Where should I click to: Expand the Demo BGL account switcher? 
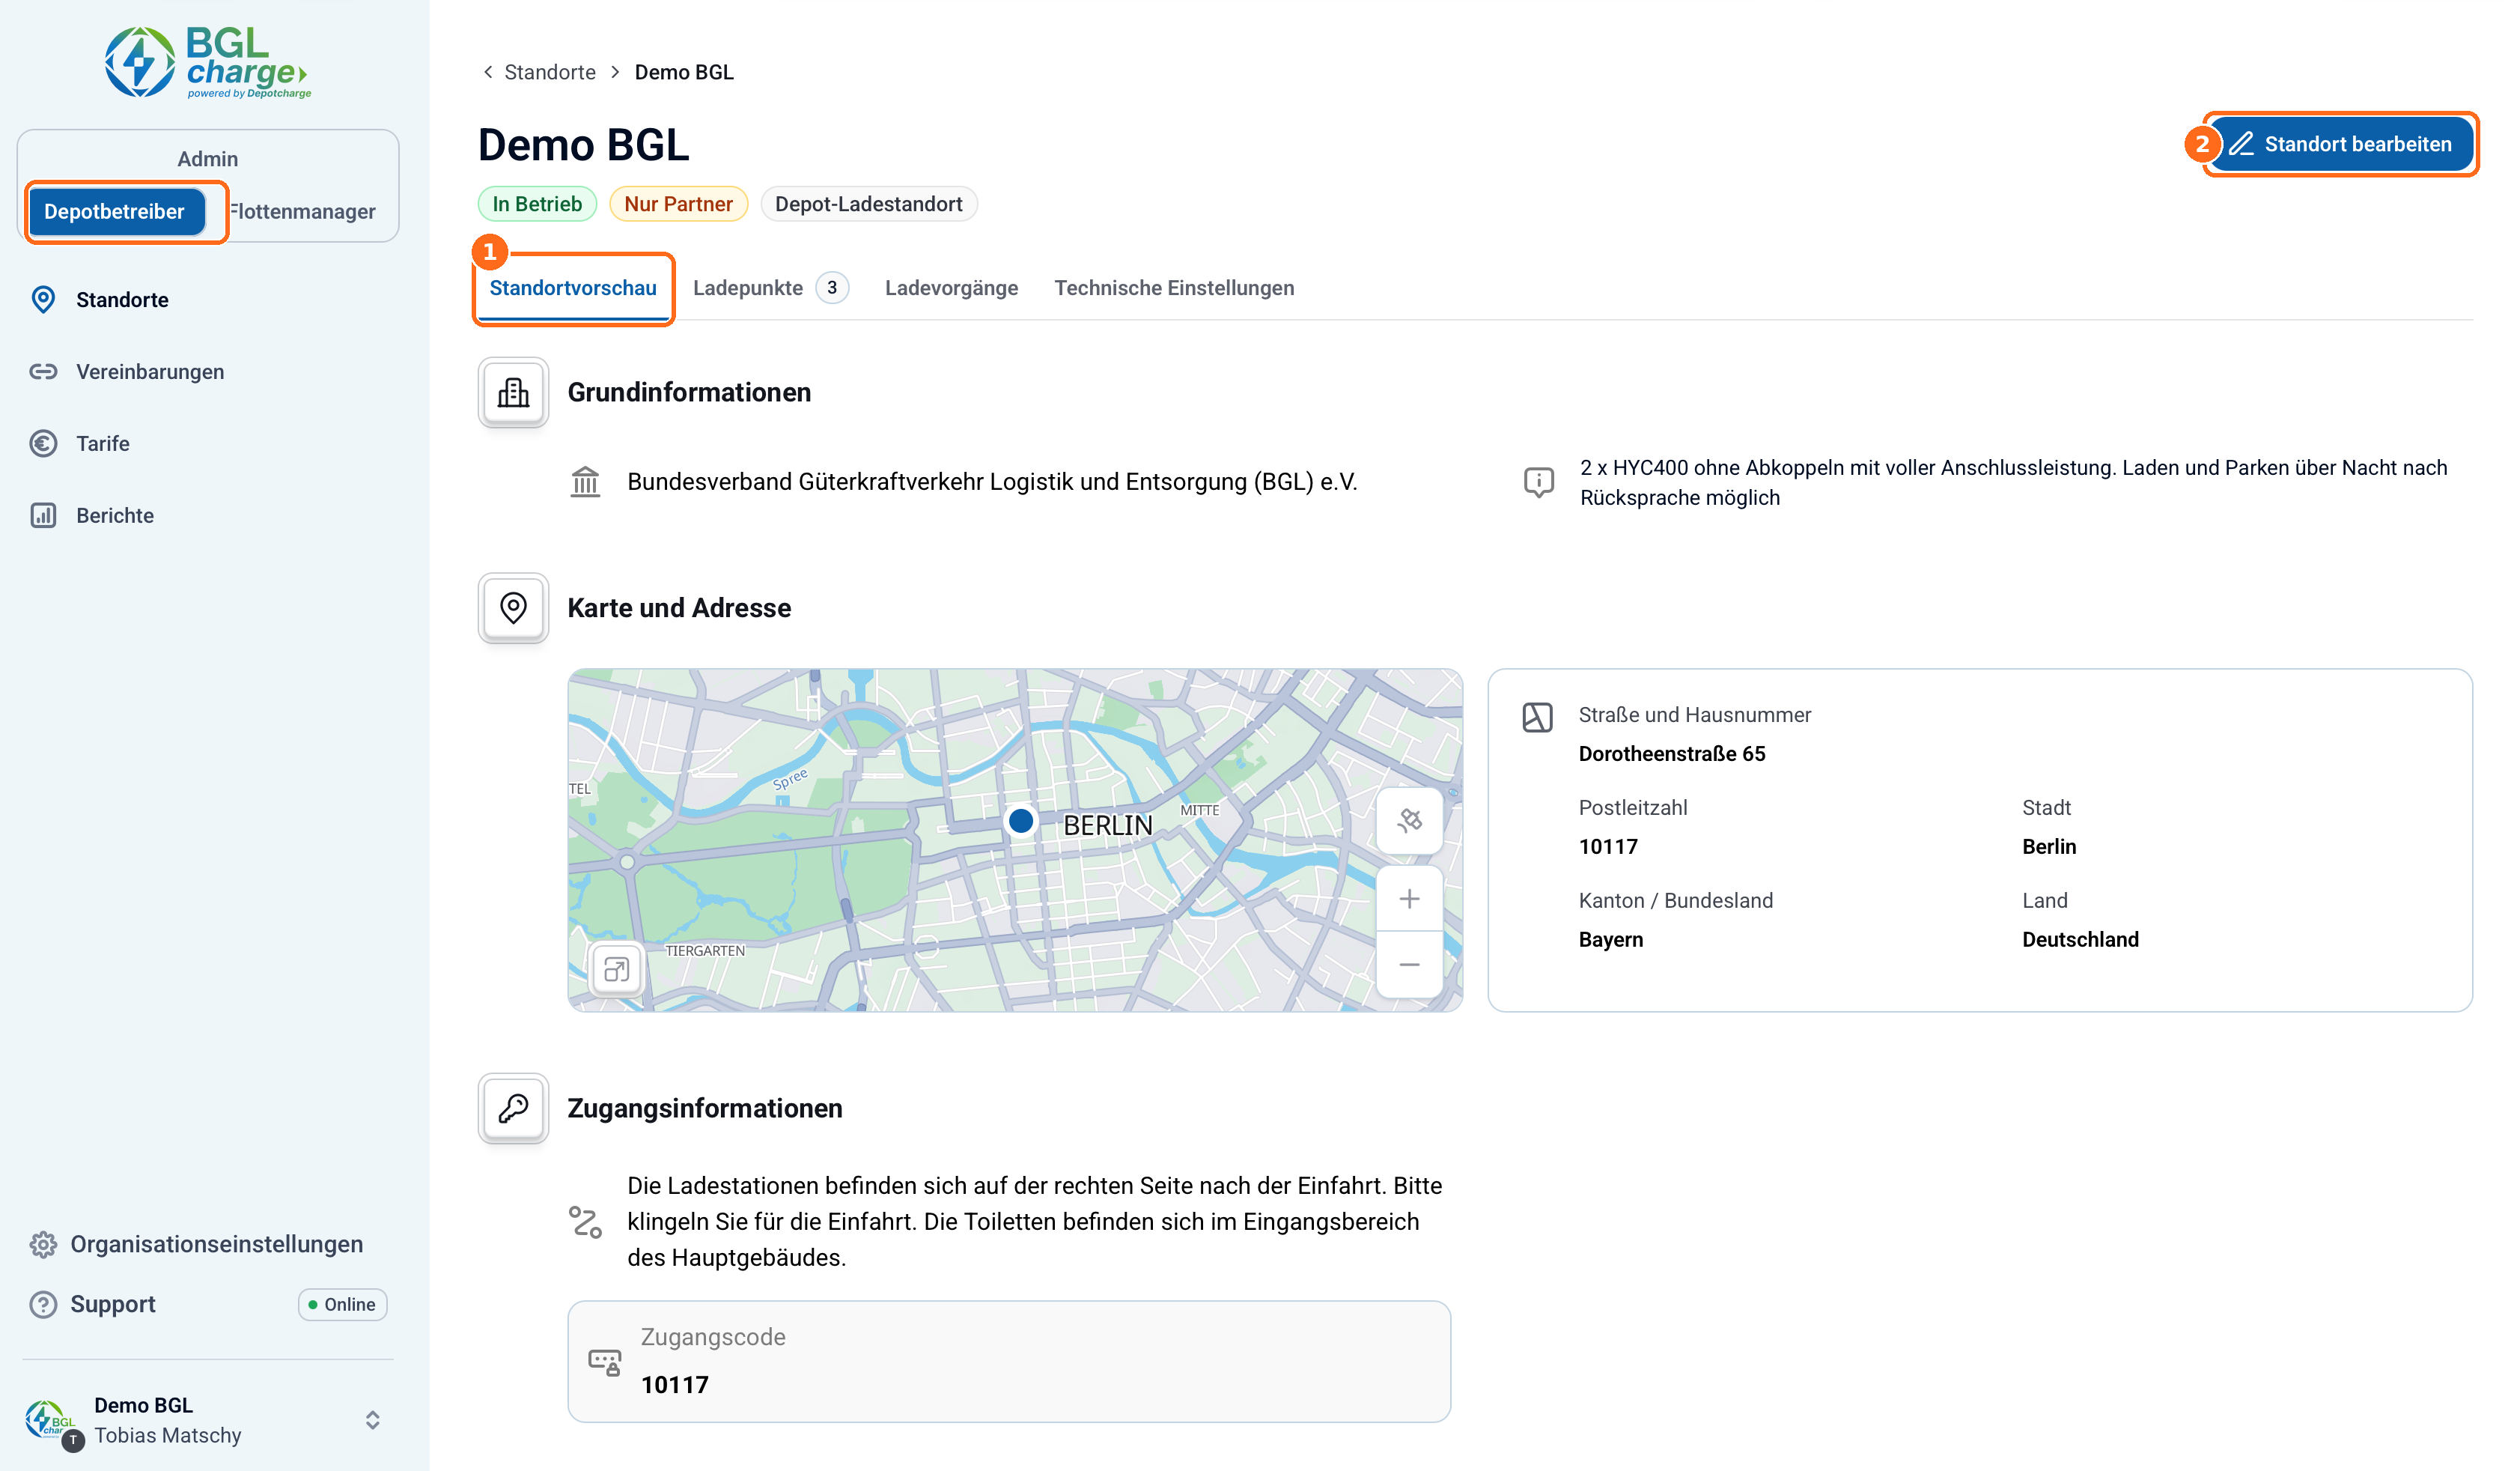372,1420
